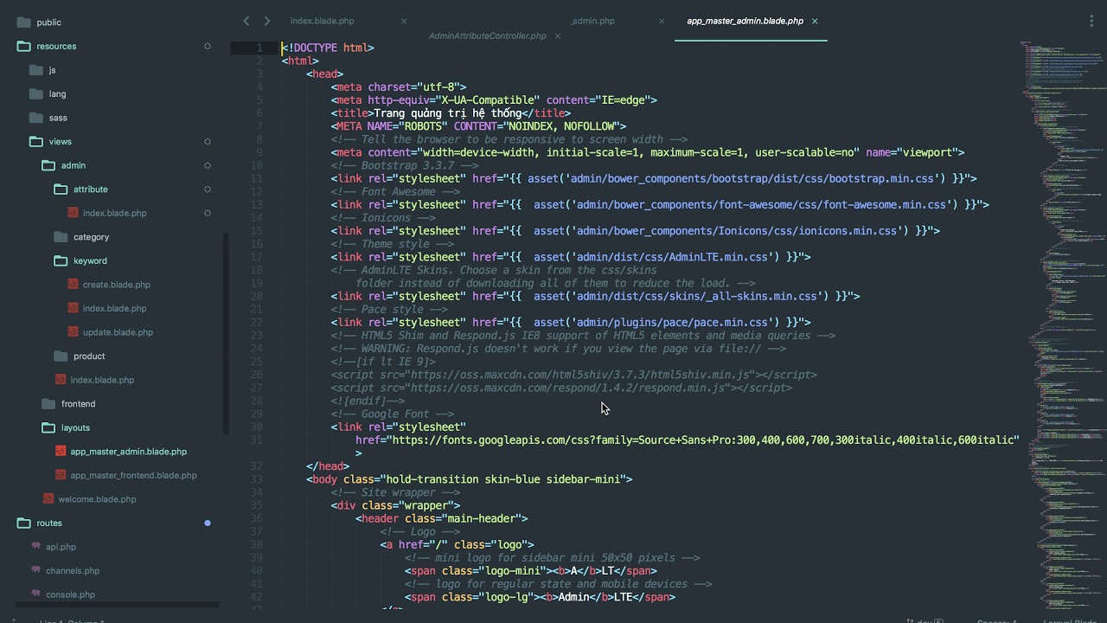Click the <title> line in code

451,113
